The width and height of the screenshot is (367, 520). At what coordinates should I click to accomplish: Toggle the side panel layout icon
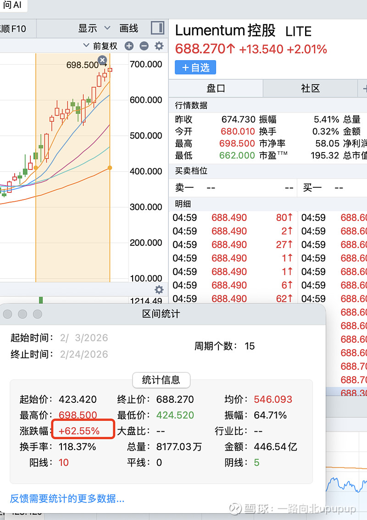tap(158, 28)
